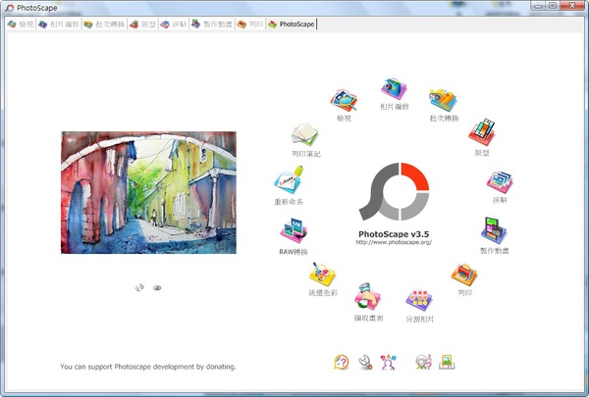Screen dimensions: 589x397
Task: Click the grandma question-mark icon
Action: 423,362
